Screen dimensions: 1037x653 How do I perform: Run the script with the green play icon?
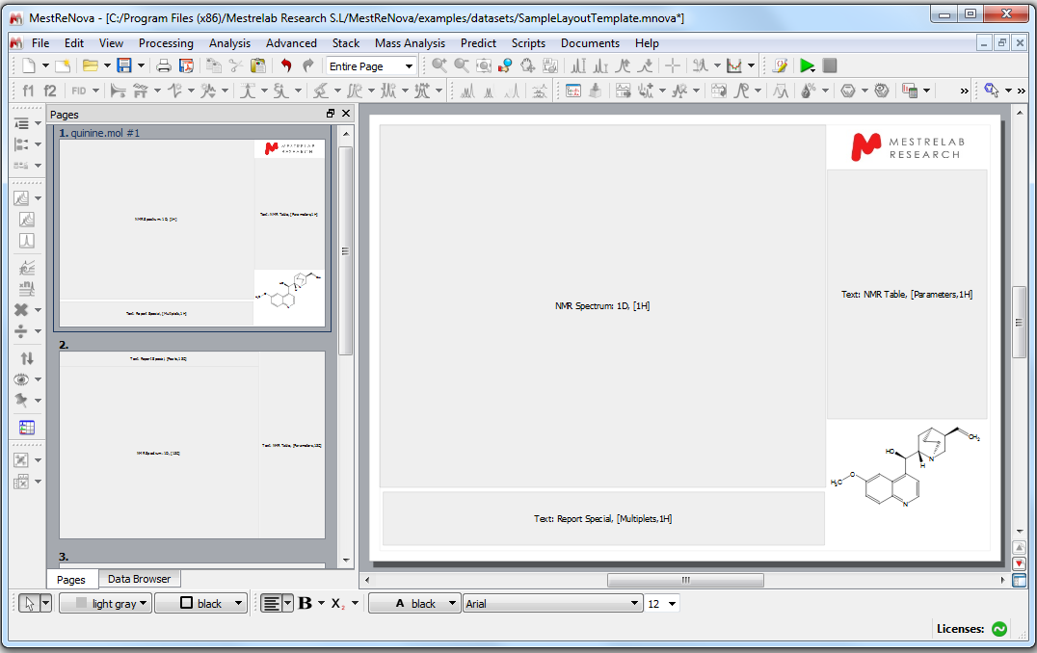(807, 65)
